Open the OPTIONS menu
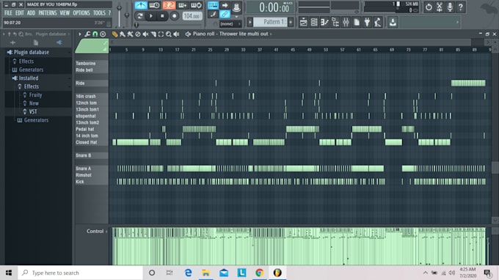 pos(81,13)
